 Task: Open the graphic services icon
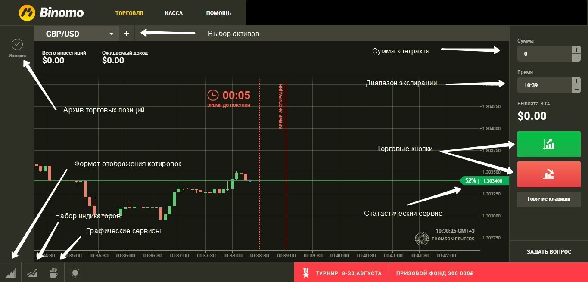(53, 273)
